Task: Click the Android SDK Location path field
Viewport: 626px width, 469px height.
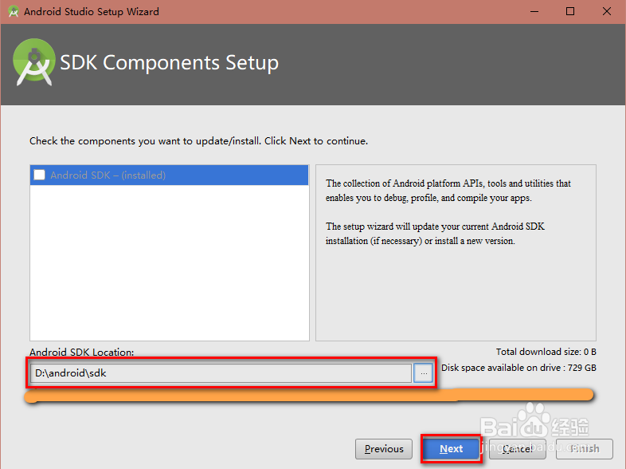Action: (221, 373)
